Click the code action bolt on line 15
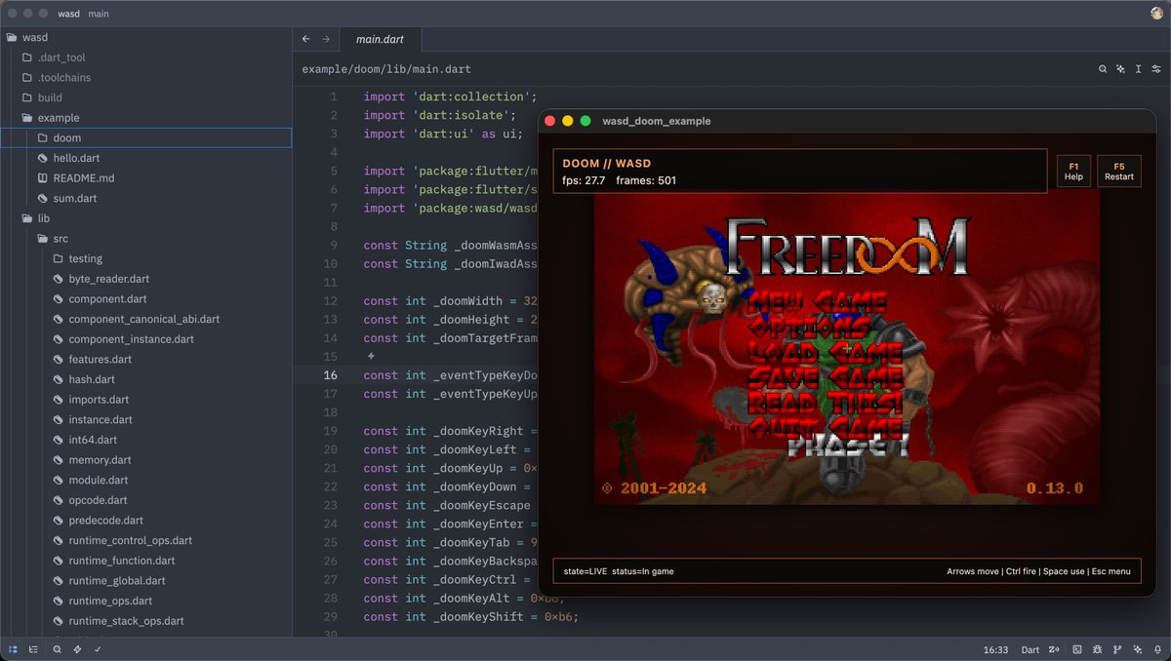 (x=370, y=357)
